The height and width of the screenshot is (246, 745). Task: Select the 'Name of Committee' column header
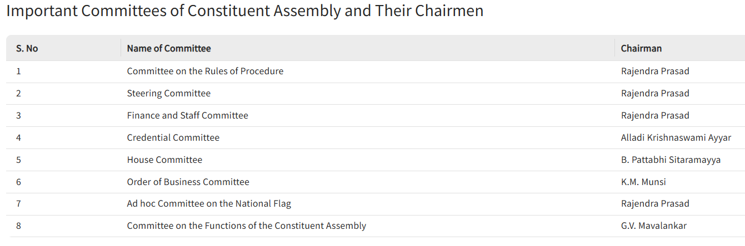tap(169, 48)
